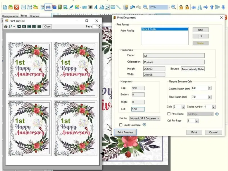Enable the Fit to Frame checkbox
This screenshot has width=228, height=171.
[169, 114]
